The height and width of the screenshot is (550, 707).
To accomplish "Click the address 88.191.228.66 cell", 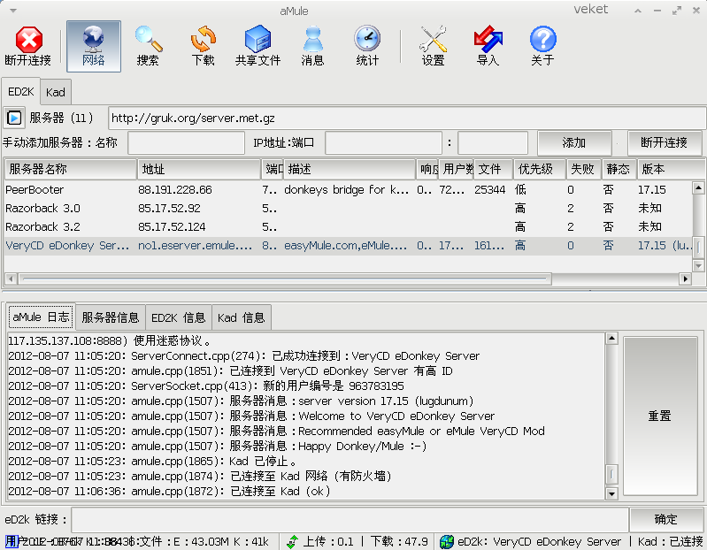I will coord(175,189).
